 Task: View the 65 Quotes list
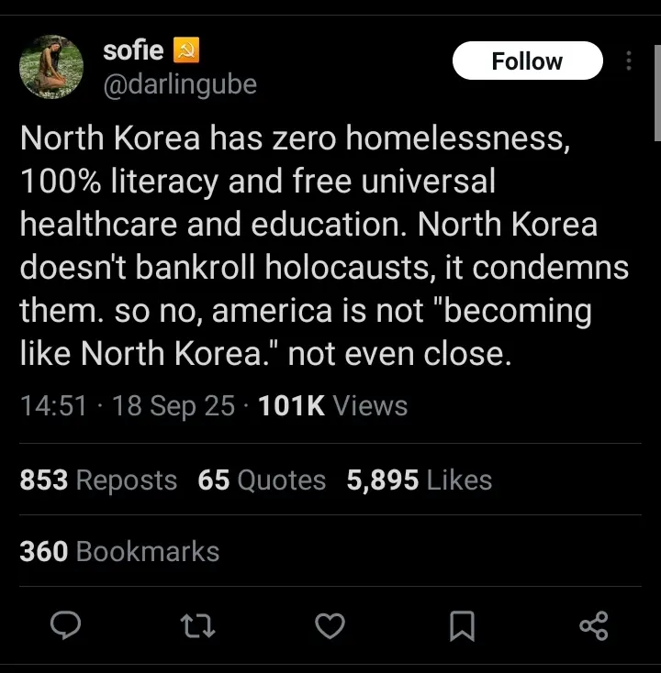click(x=262, y=480)
